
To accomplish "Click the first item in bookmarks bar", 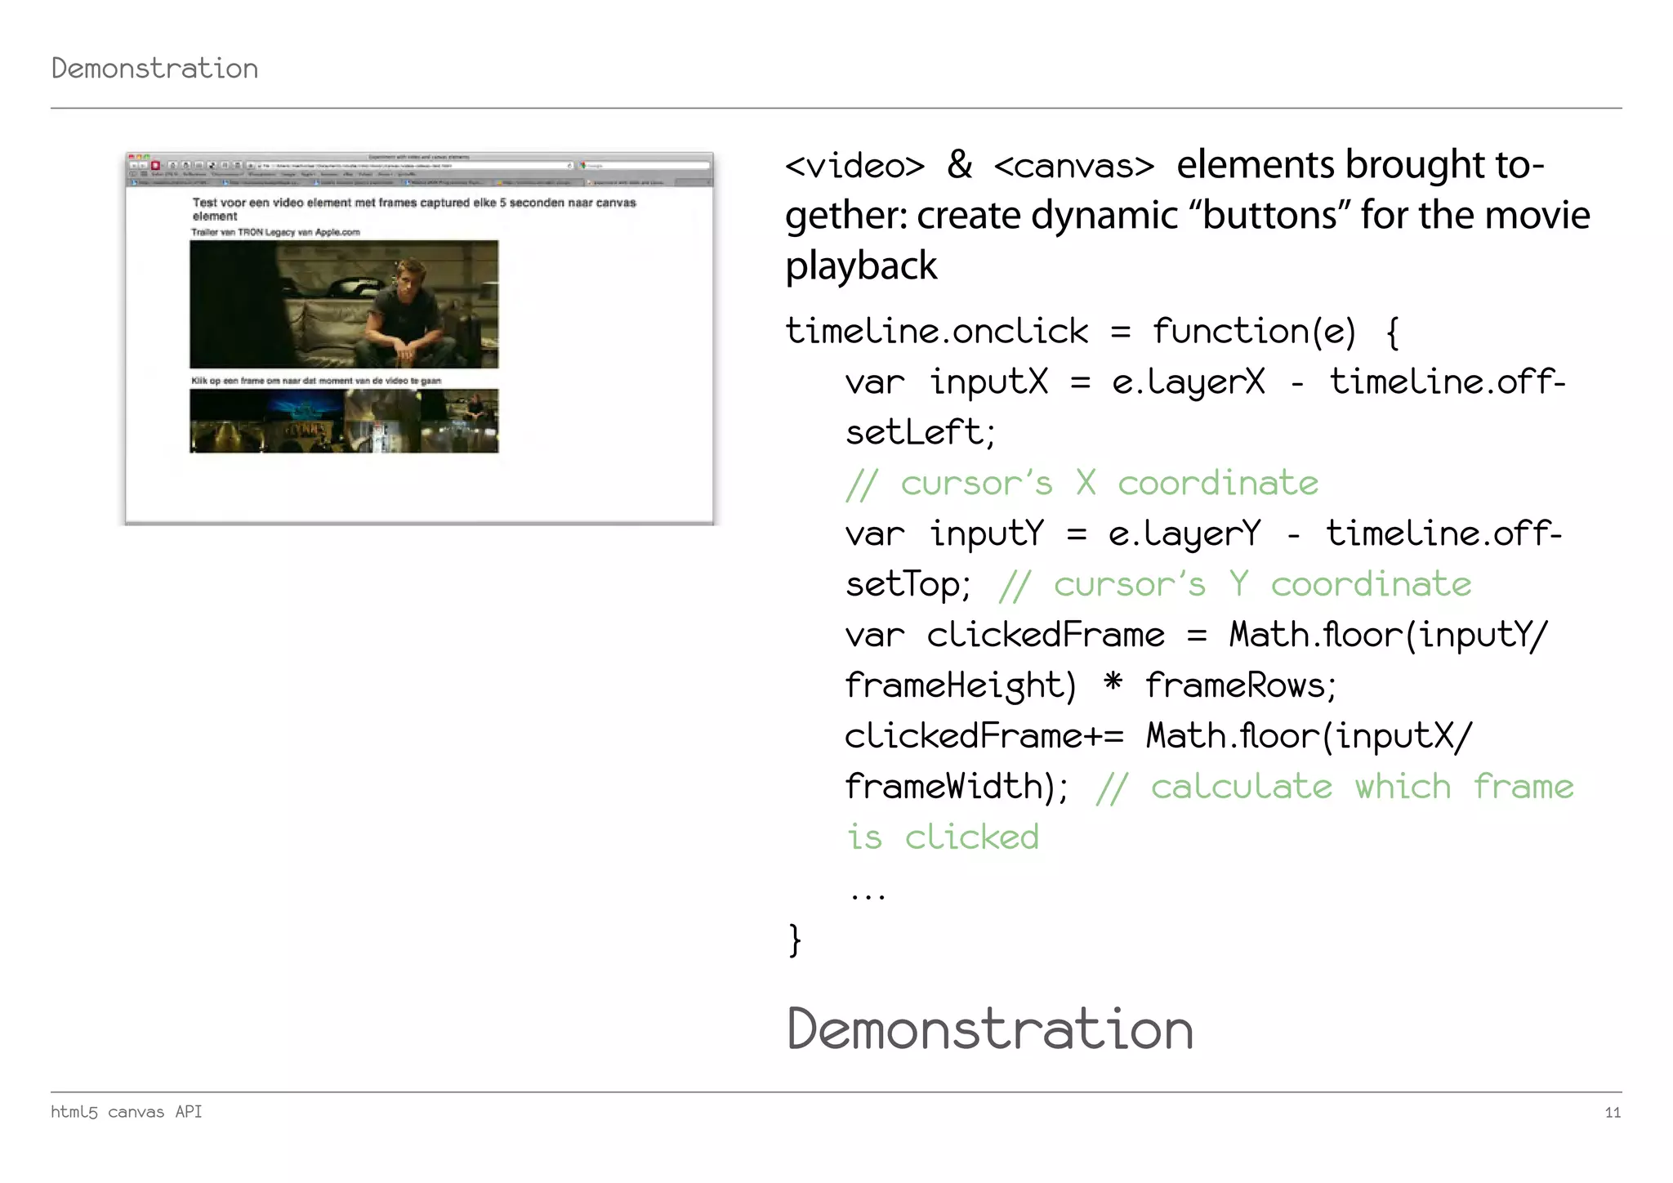I will 164,174.
